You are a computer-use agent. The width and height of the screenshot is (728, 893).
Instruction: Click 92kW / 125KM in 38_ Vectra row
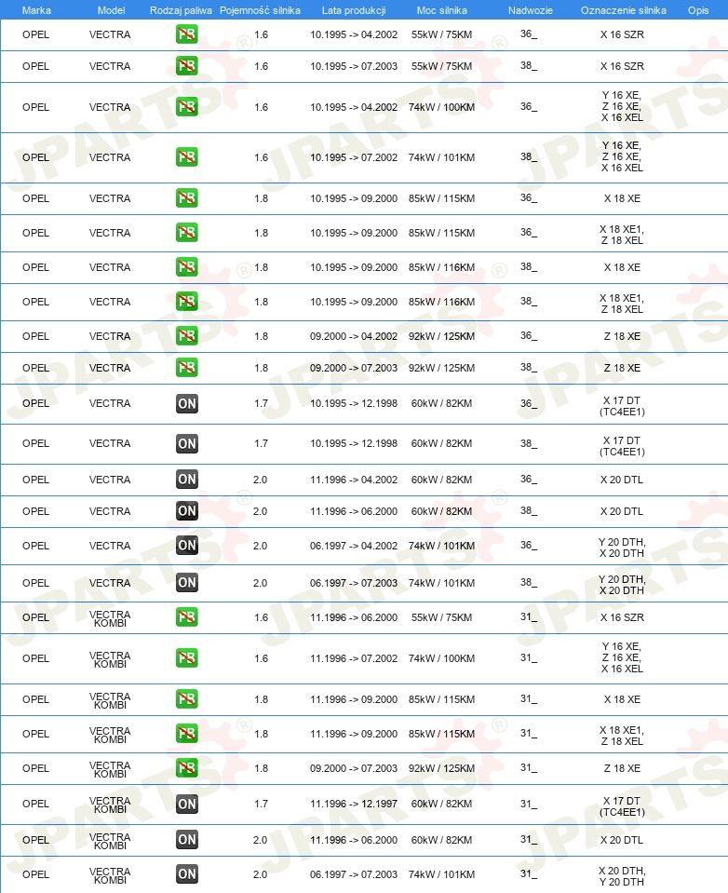click(441, 368)
